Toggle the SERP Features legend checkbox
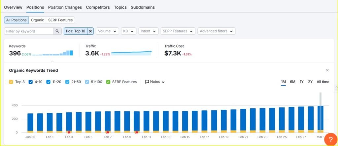The image size is (338, 146). pyautogui.click(x=108, y=82)
